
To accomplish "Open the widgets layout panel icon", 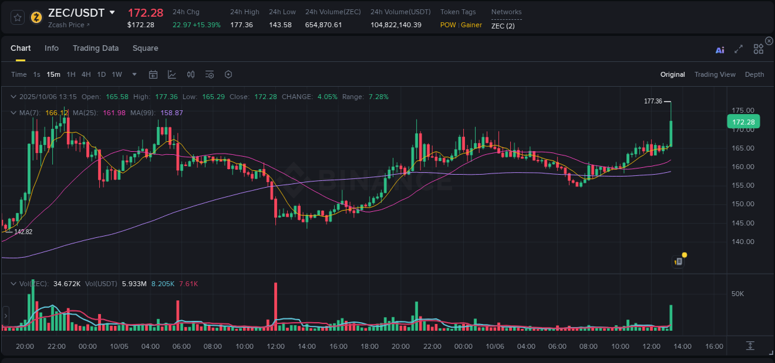I will tap(758, 48).
